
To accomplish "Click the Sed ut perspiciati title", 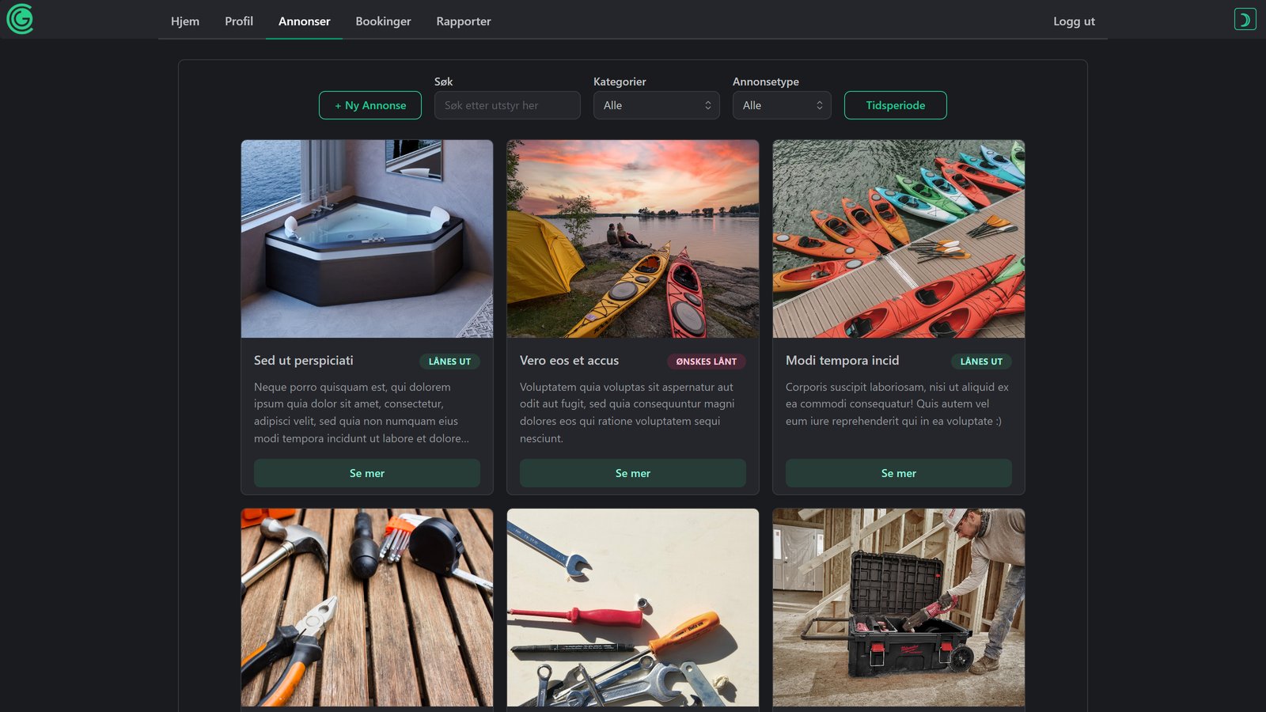I will click(304, 361).
